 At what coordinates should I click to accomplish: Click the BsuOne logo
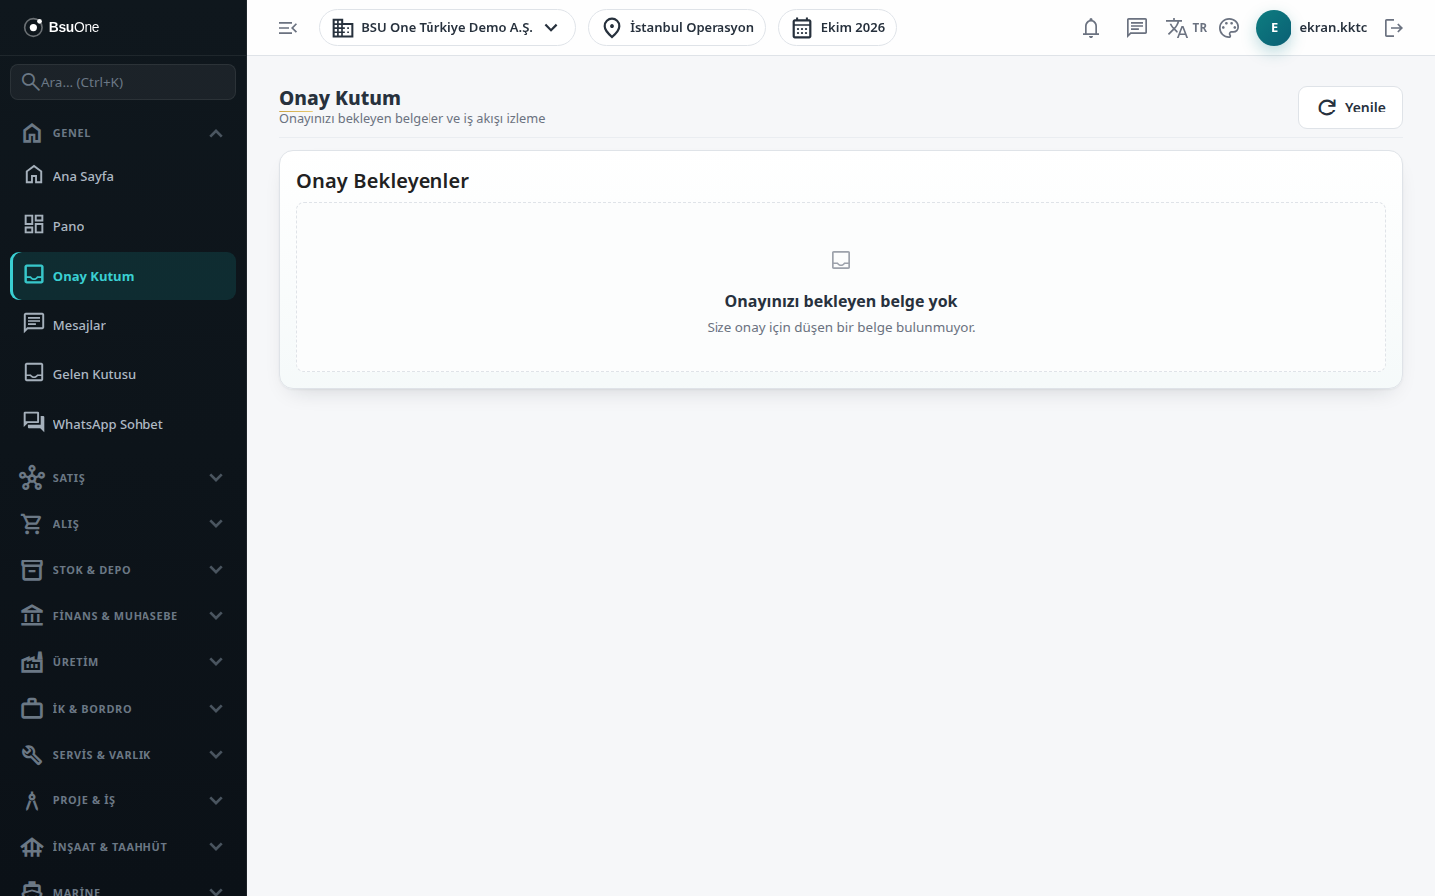pos(61,27)
